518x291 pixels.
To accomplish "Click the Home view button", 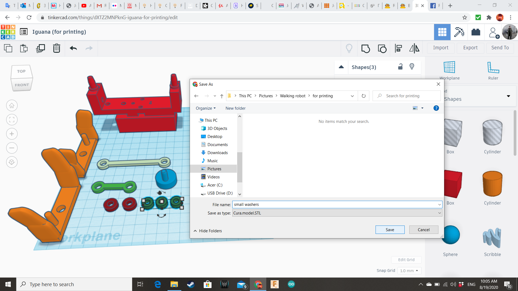I will [x=12, y=106].
